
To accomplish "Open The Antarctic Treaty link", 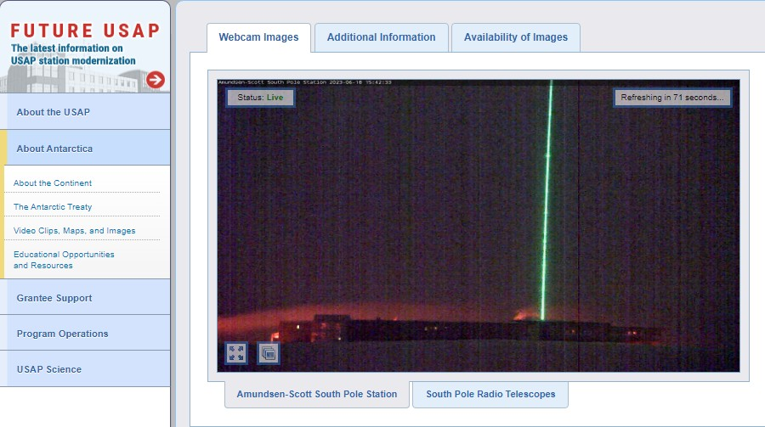I will click(53, 207).
